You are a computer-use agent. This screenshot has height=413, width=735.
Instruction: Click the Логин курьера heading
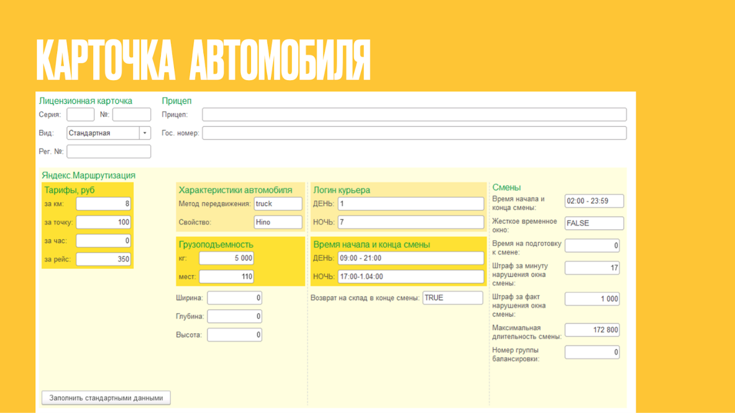(x=341, y=190)
